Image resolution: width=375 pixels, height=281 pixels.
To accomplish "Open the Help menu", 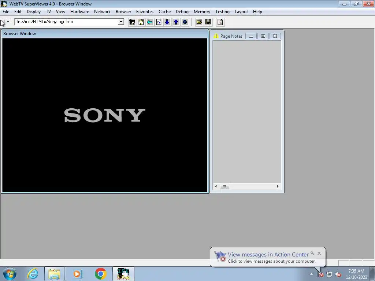I will pyautogui.click(x=257, y=12).
